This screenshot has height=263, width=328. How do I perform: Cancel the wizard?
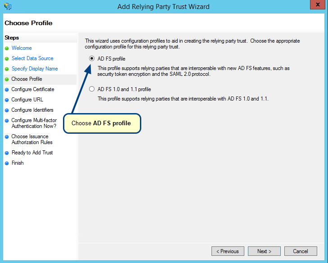coord(301,251)
